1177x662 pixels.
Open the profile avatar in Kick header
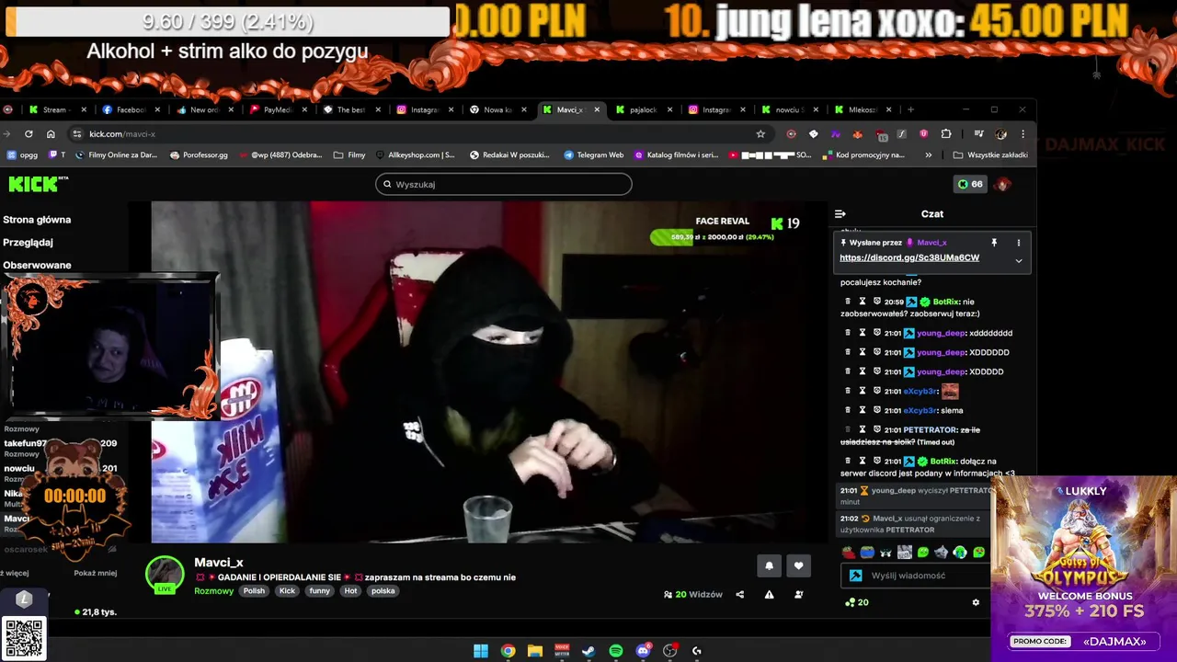tap(1003, 184)
